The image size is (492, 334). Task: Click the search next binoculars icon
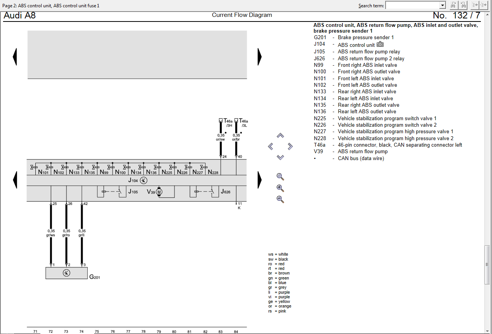[454, 5]
